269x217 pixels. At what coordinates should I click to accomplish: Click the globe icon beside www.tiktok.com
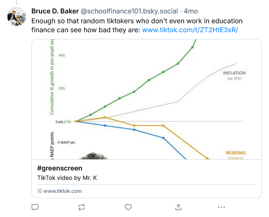click(x=40, y=191)
